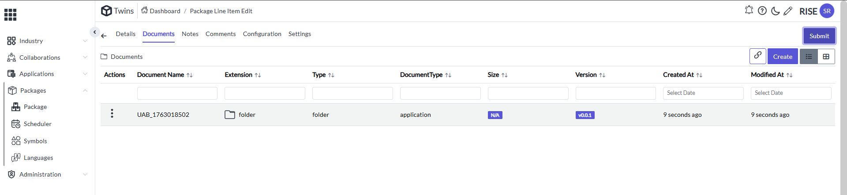Image resolution: width=847 pixels, height=195 pixels.
Task: Sort by Size column arrows
Action: pyautogui.click(x=505, y=75)
